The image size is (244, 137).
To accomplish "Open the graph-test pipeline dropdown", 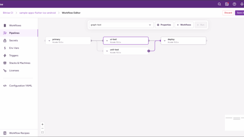I will (x=121, y=25).
